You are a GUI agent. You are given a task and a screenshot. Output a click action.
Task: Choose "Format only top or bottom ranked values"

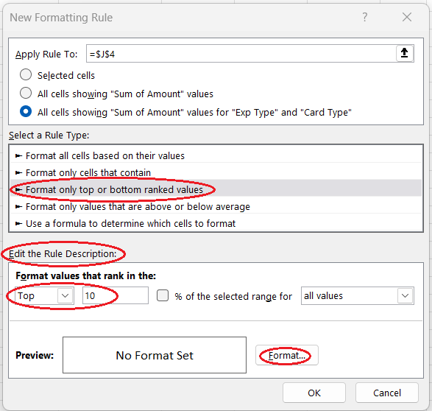click(216, 189)
